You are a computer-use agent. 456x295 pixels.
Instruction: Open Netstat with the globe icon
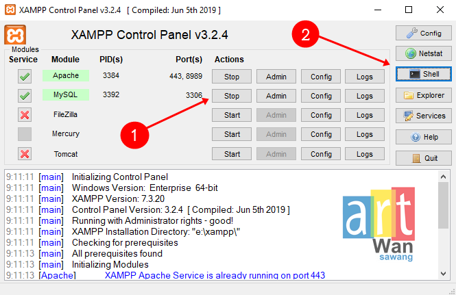coord(424,53)
